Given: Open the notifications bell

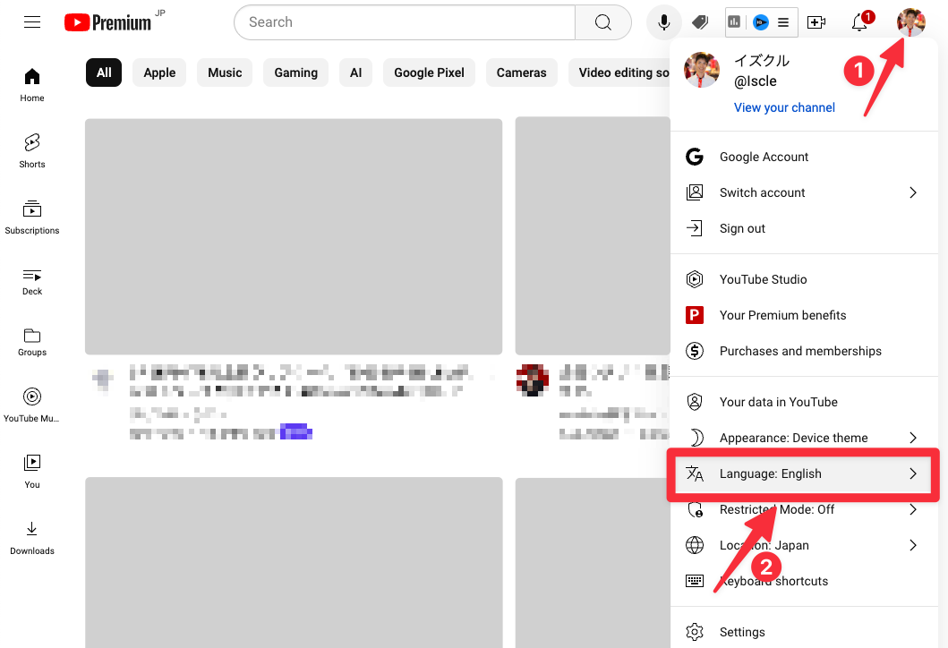Looking at the screenshot, I should coord(859,22).
